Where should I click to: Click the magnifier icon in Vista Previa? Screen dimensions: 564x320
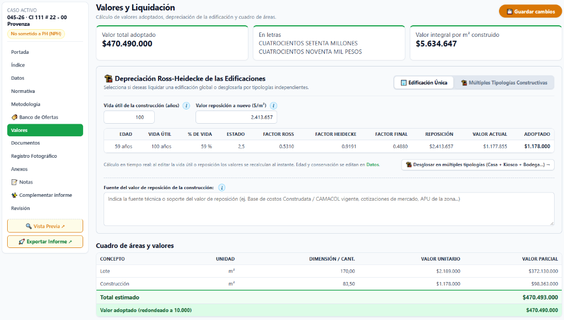tap(29, 227)
